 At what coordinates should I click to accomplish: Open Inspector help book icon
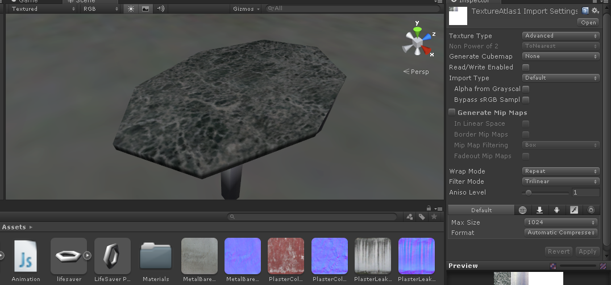[x=585, y=11]
